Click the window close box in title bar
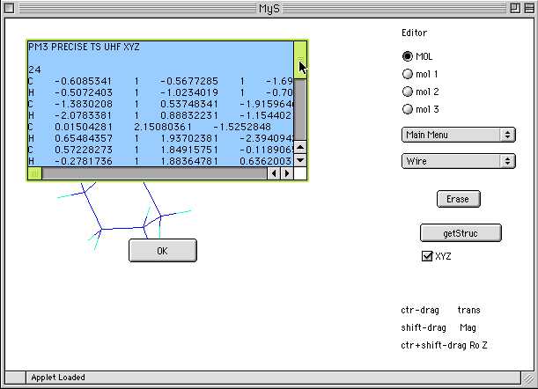The width and height of the screenshot is (538, 389). pos(10,8)
